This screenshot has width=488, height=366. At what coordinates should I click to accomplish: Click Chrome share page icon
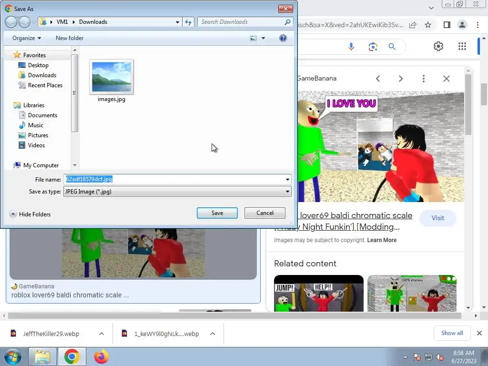tap(413, 25)
